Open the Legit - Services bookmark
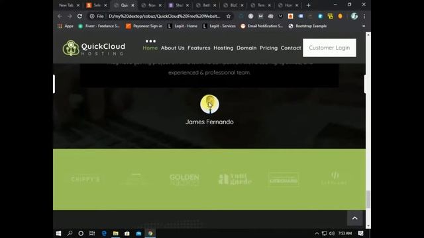 click(219, 26)
